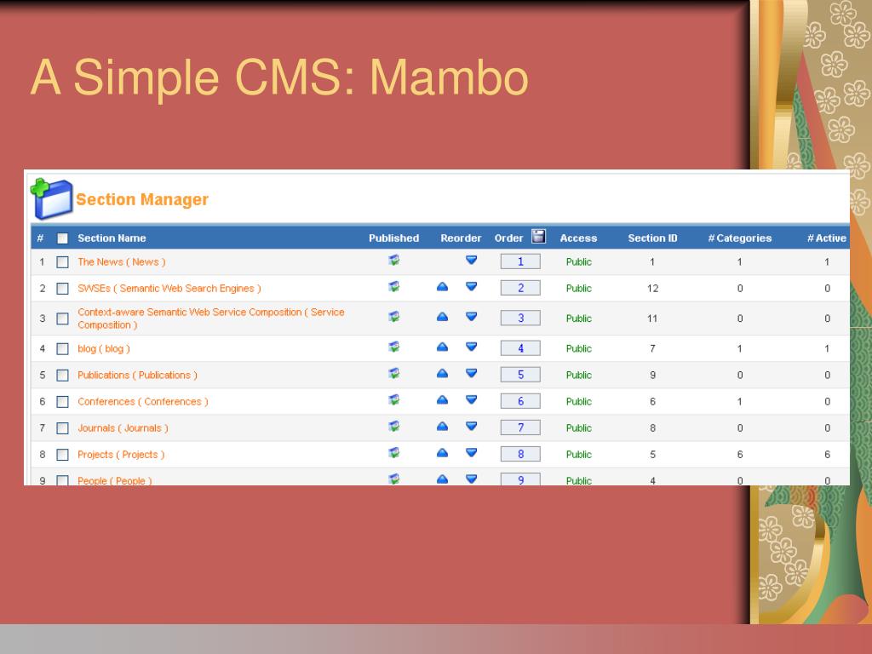The height and width of the screenshot is (654, 872).
Task: Toggle published icon for Projects row
Action: pyautogui.click(x=393, y=453)
